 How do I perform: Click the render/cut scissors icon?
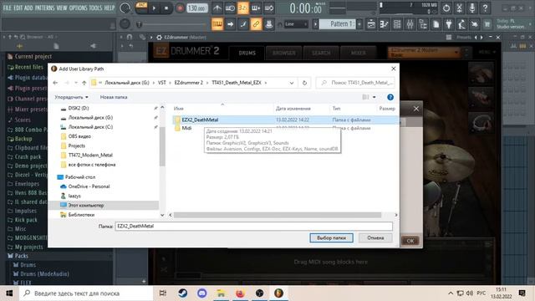point(459,8)
